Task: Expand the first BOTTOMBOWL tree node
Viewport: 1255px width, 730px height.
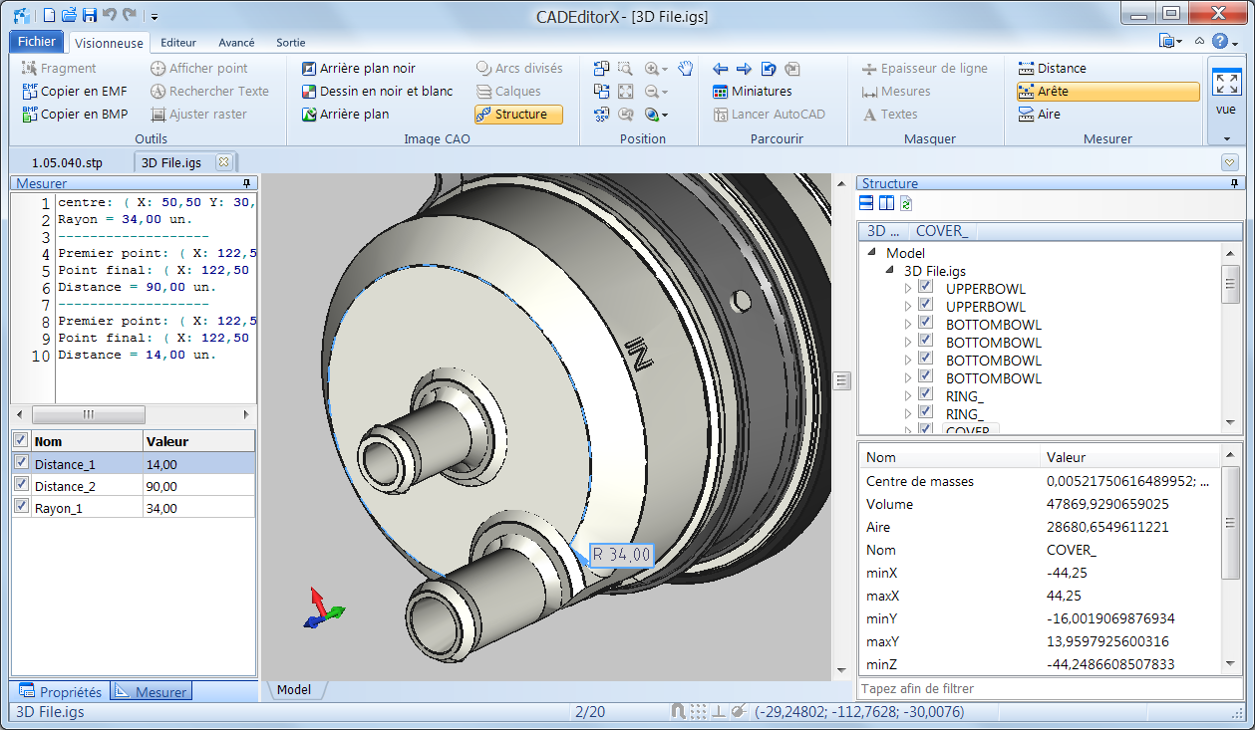Action: point(907,325)
